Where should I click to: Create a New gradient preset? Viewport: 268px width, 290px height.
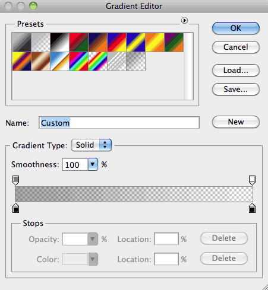236,122
